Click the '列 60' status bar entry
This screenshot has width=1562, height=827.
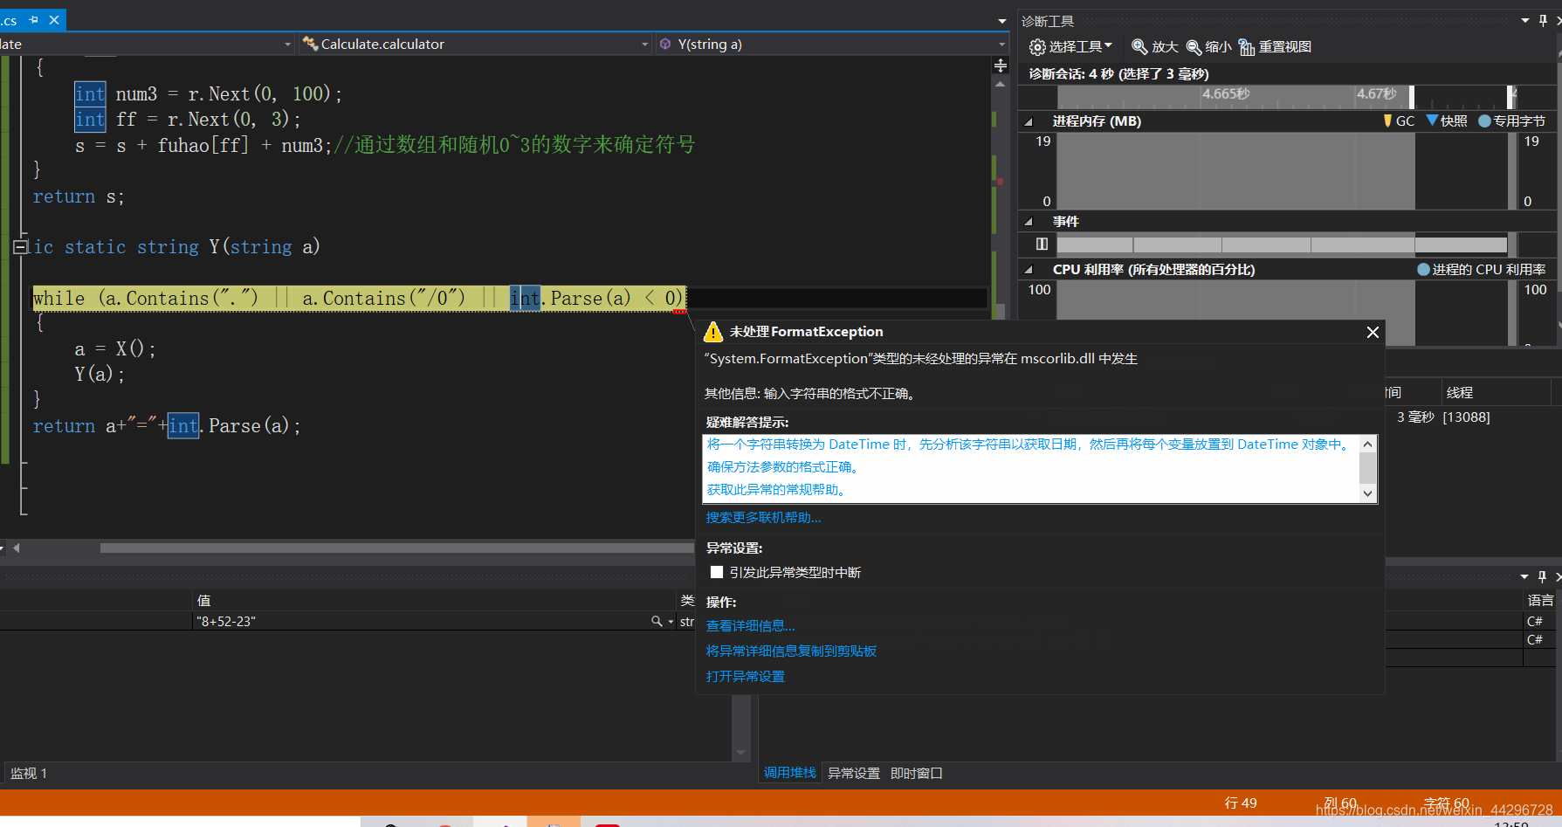(1340, 803)
